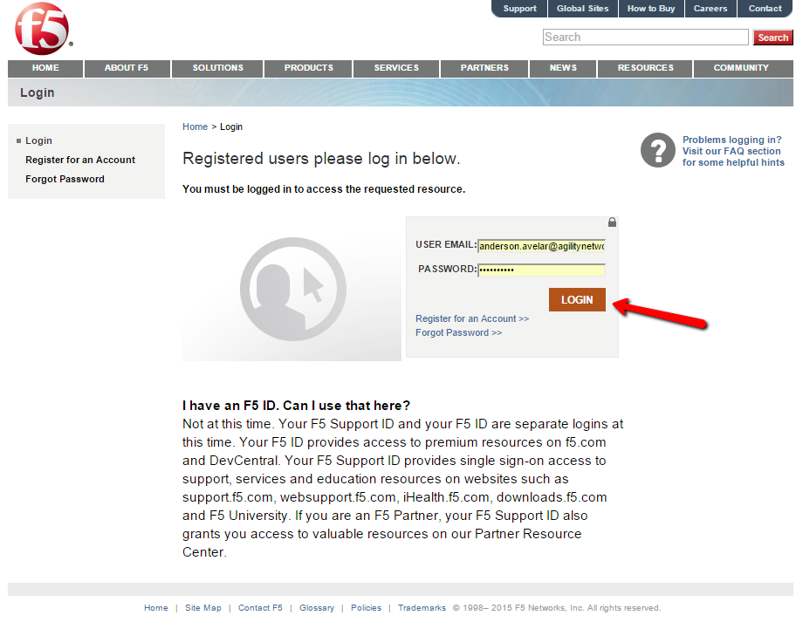
Task: Open the Site Map footer link
Action: 203,608
